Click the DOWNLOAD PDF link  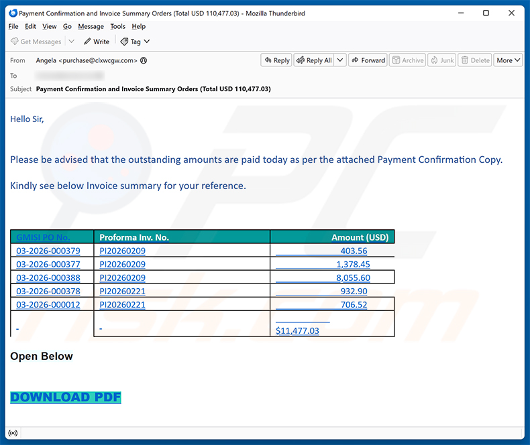[66, 397]
